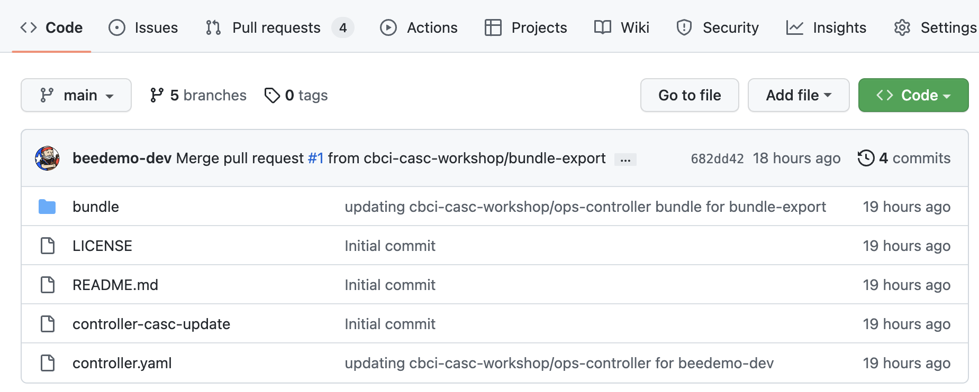Switch to the Pull requests tab
Screen dimensions: 979x392
pos(276,27)
